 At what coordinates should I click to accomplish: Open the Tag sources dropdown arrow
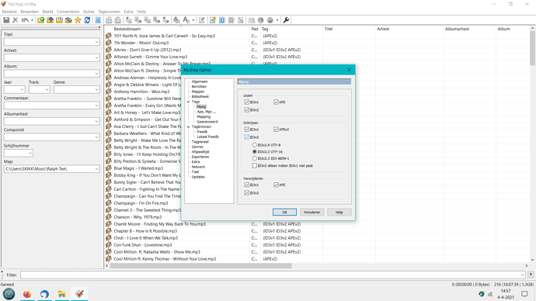[277, 20]
